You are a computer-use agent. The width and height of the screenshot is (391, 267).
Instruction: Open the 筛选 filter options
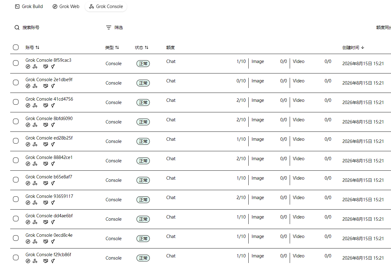[x=114, y=27]
